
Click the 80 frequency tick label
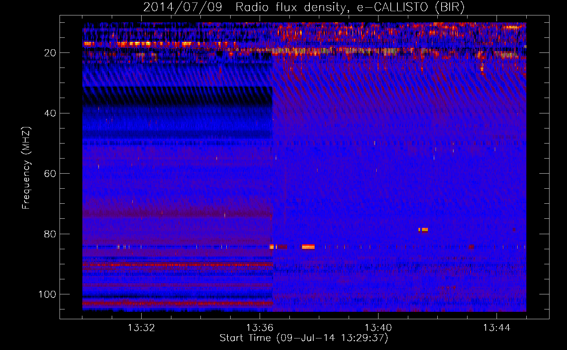coord(50,234)
